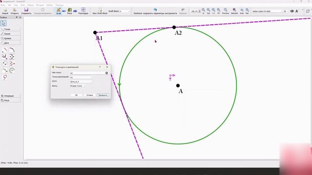The width and height of the screenshot is (312, 175).
Task: Select the arrow pointer tool in Toolbox
Action: pyautogui.click(x=3, y=23)
